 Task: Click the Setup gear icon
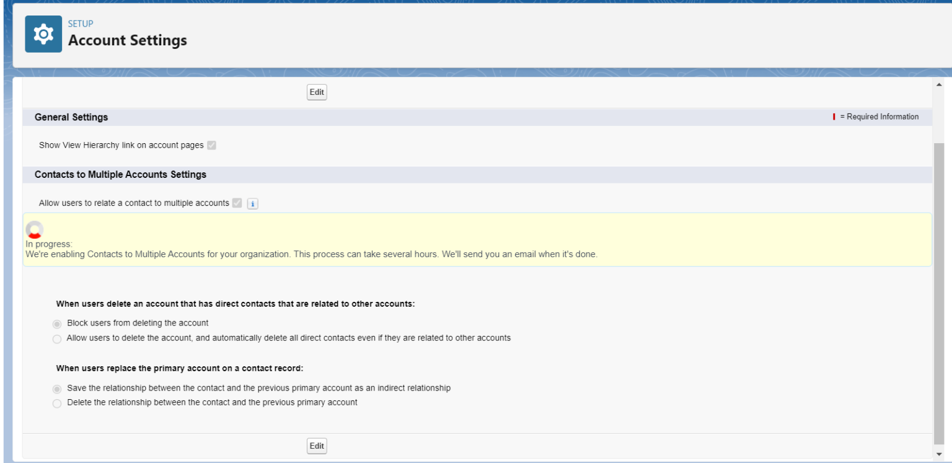(x=43, y=33)
